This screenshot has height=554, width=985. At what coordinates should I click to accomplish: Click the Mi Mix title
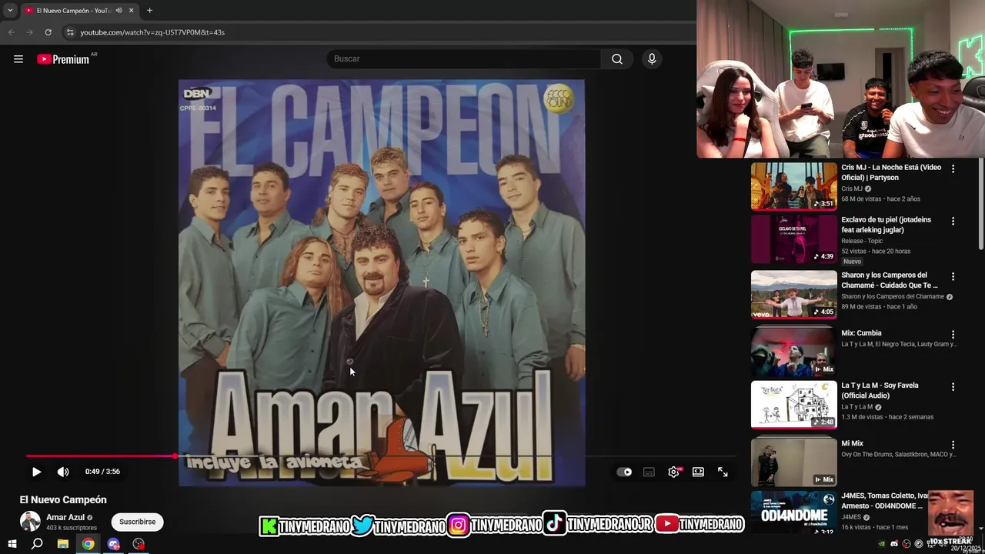tap(852, 443)
